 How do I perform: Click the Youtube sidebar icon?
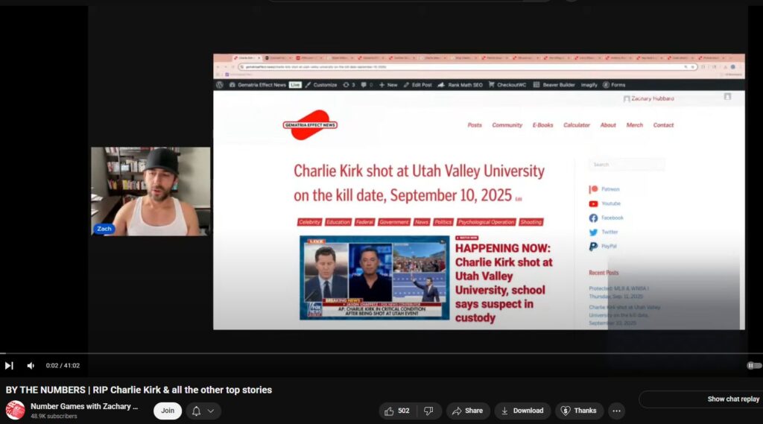[593, 203]
